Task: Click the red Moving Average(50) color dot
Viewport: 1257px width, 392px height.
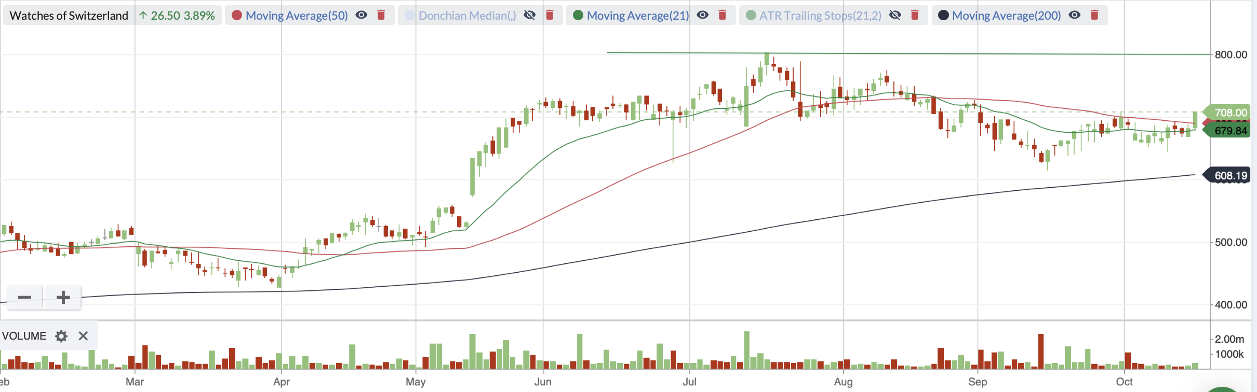Action: tap(237, 15)
